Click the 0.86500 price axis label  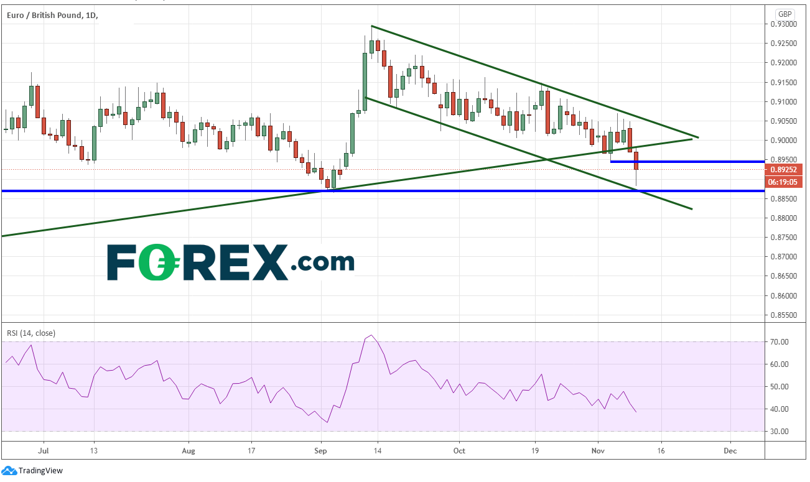coord(783,276)
